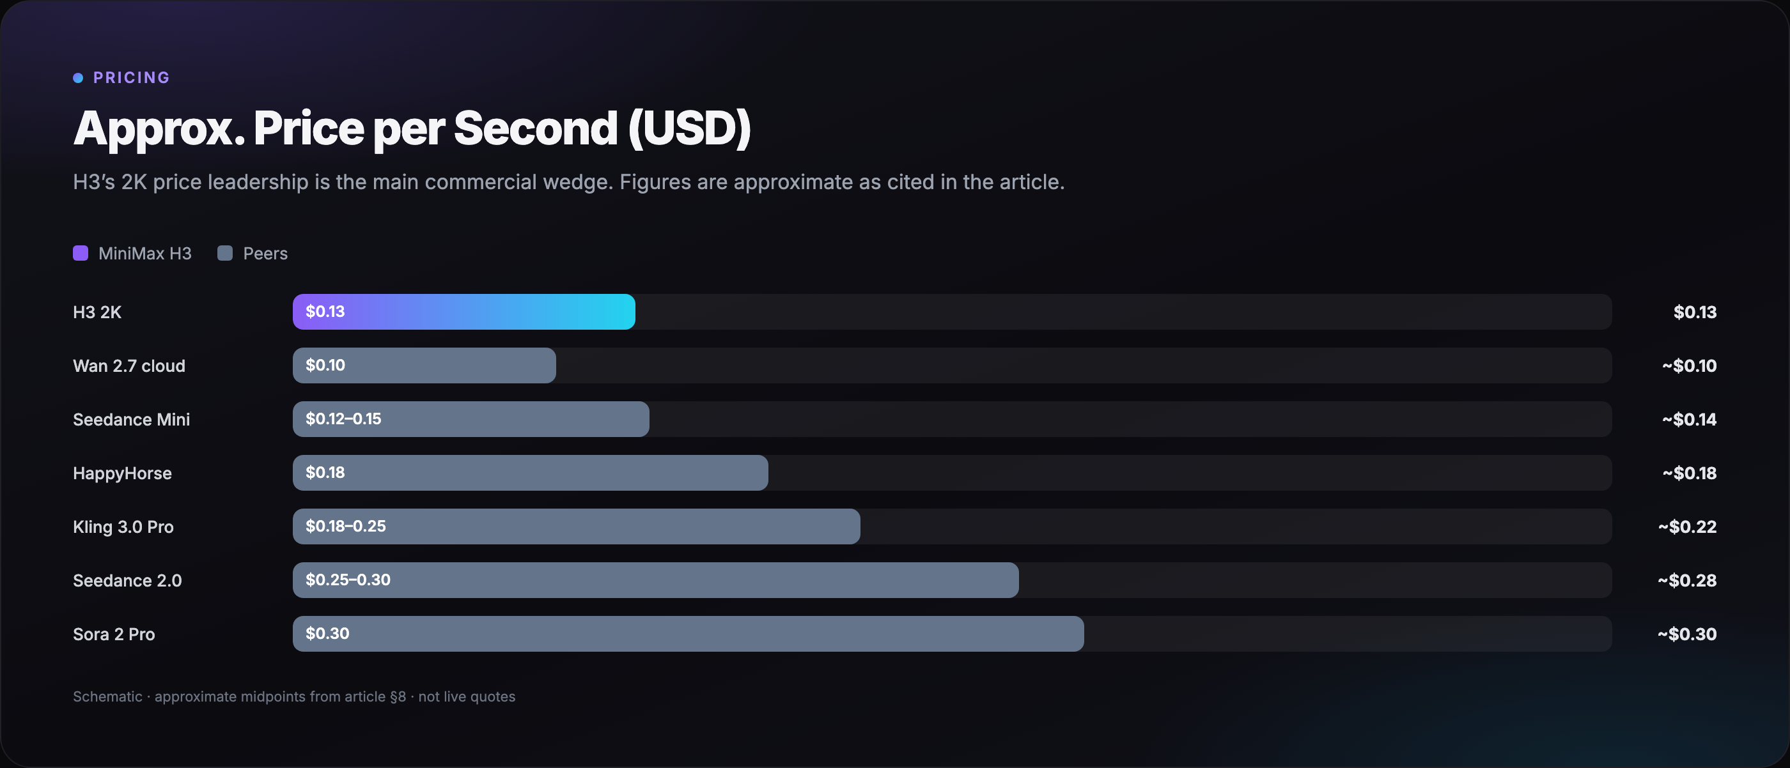Click the ~$0.30 value at right

click(1686, 634)
